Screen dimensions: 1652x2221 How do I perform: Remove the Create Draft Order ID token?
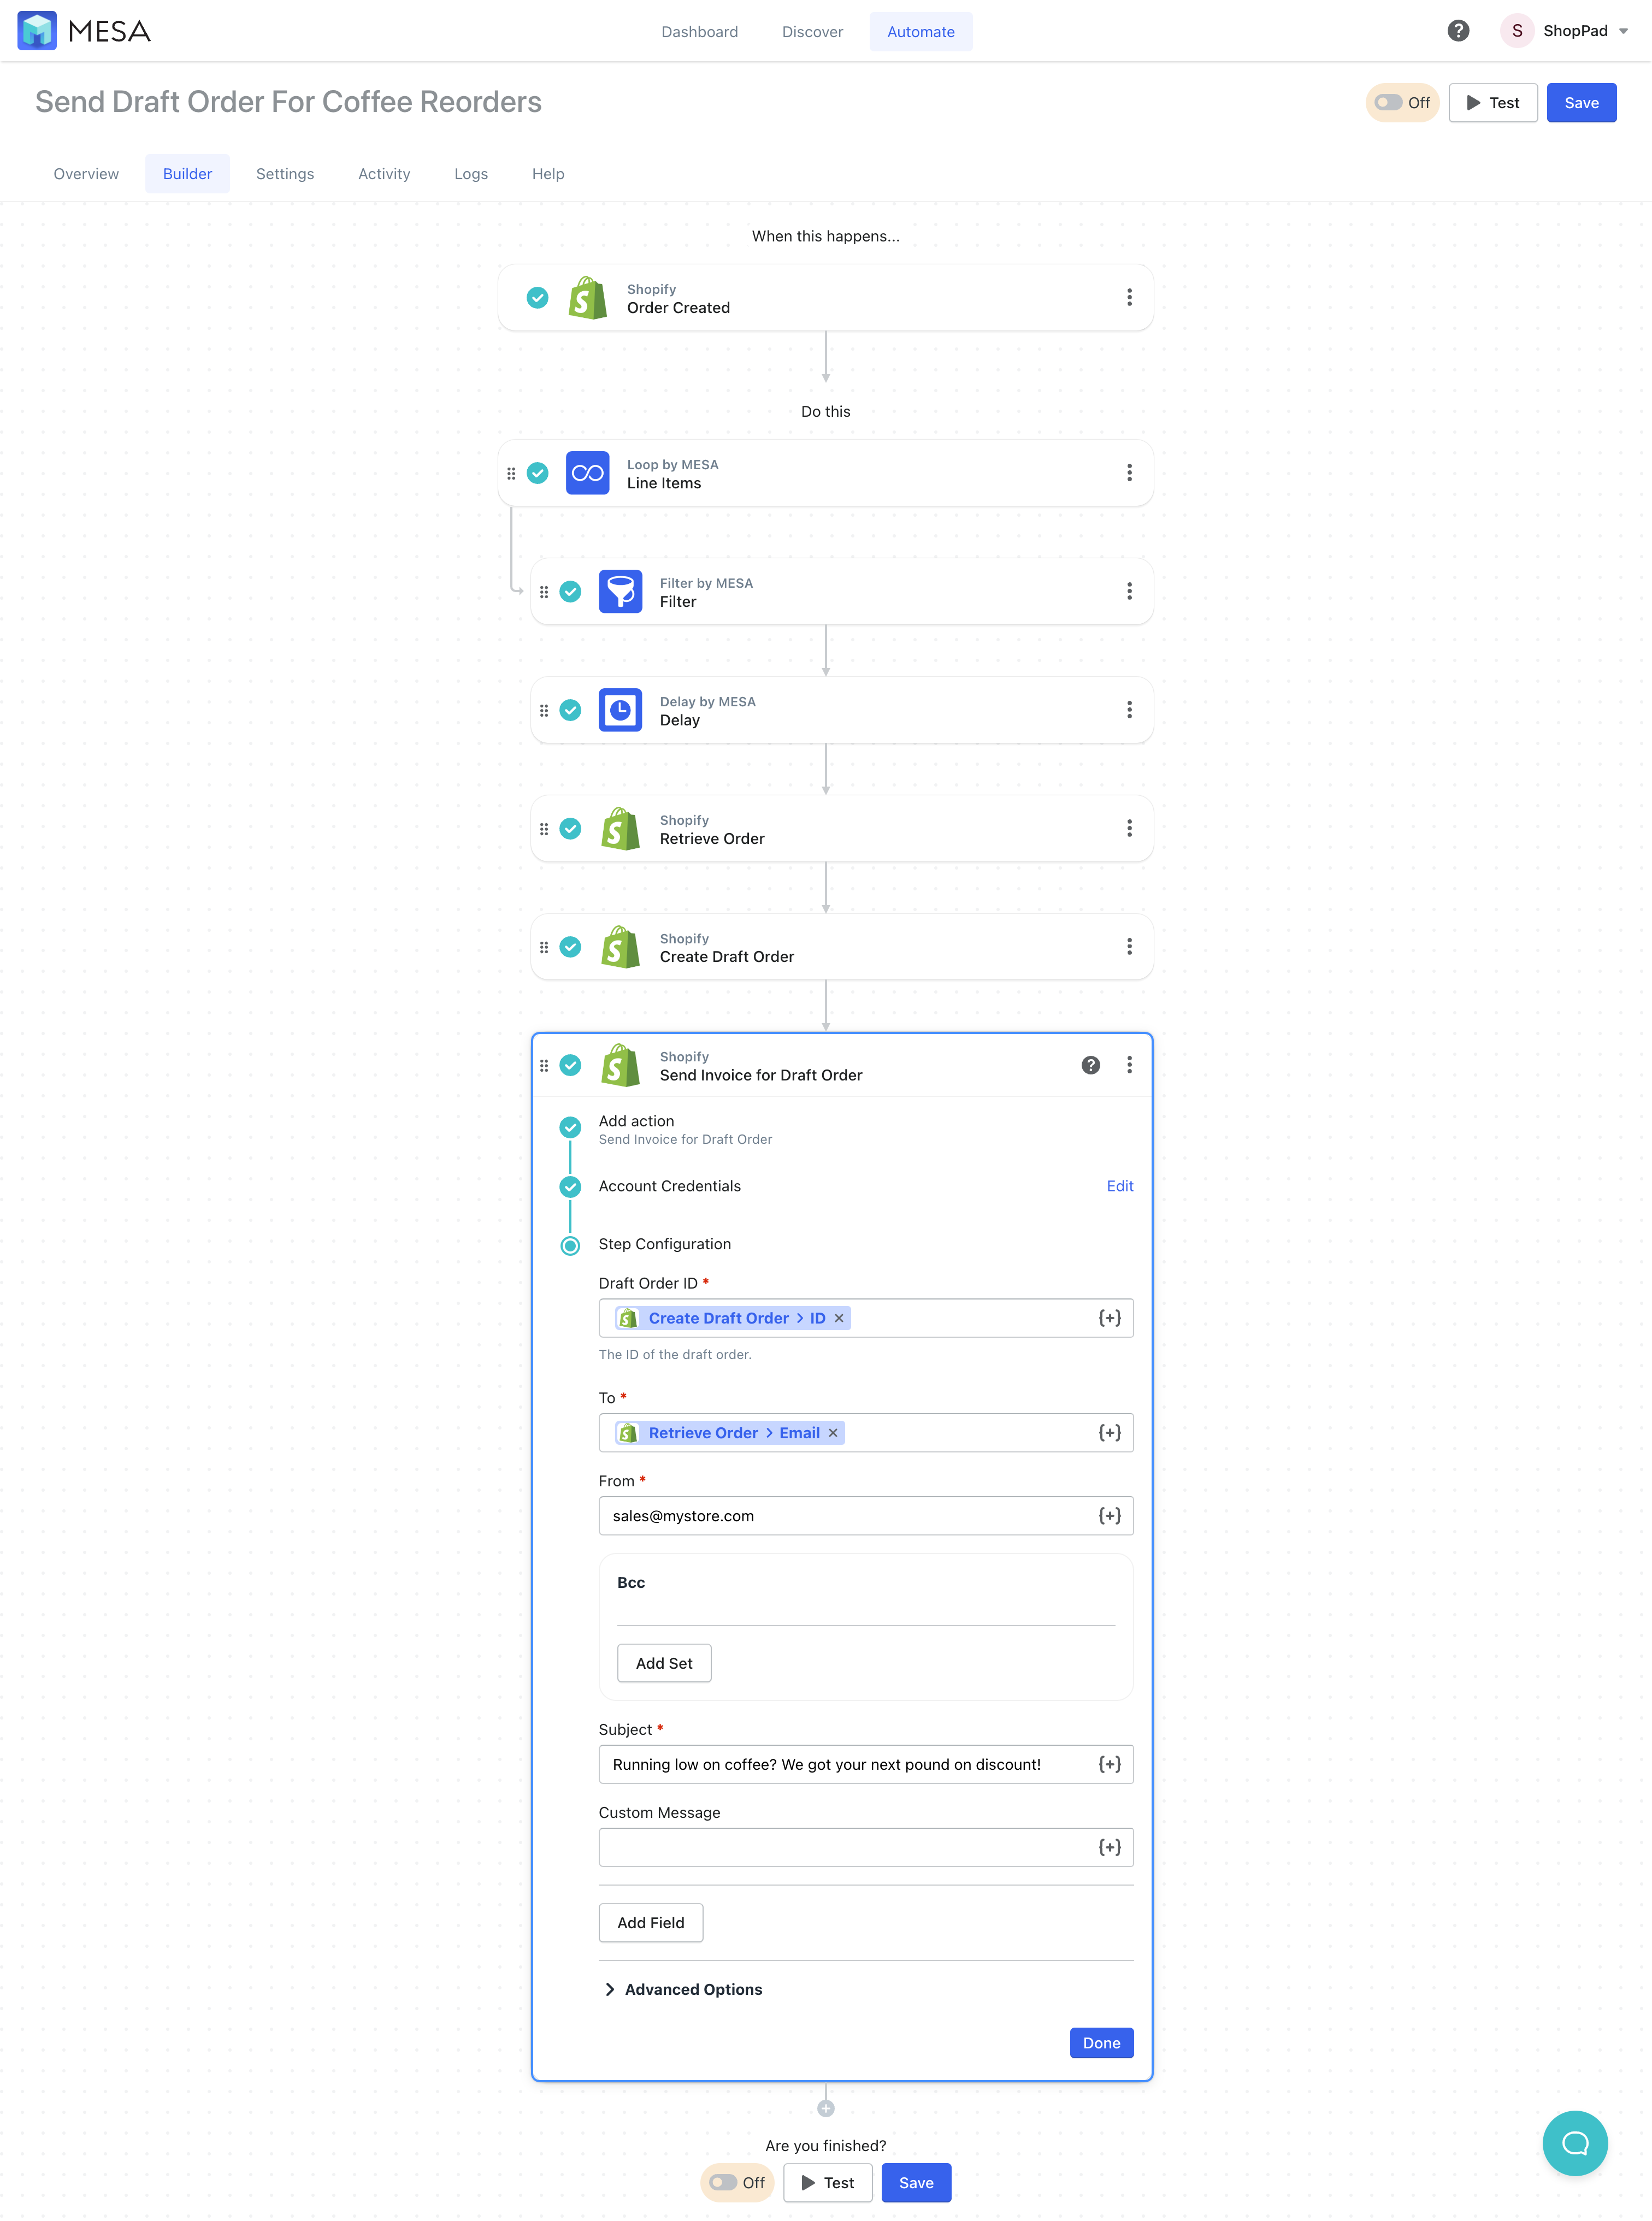[x=839, y=1318]
